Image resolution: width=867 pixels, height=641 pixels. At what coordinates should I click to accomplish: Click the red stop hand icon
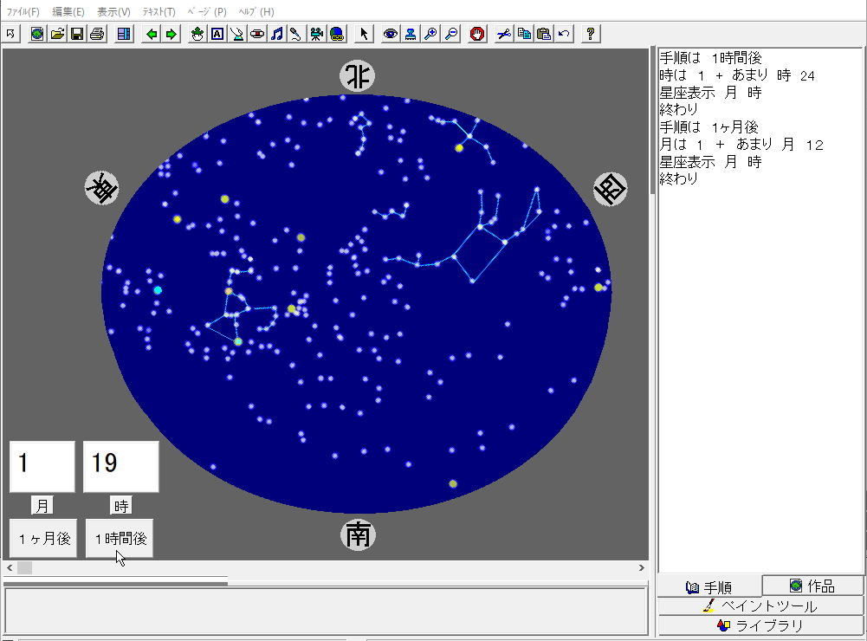(477, 34)
